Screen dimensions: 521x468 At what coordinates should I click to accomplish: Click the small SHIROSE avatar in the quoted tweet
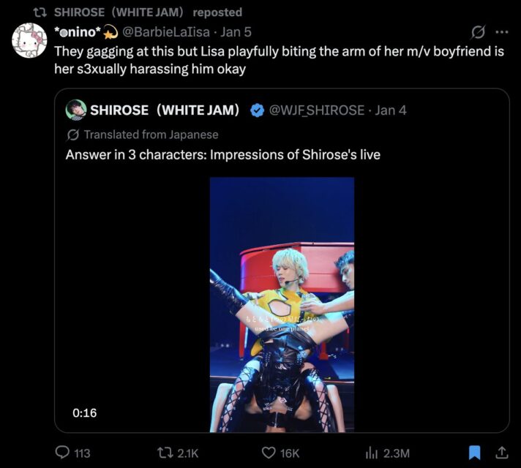[76, 110]
